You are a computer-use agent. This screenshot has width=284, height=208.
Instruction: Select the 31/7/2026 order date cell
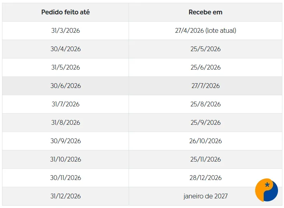click(x=65, y=104)
